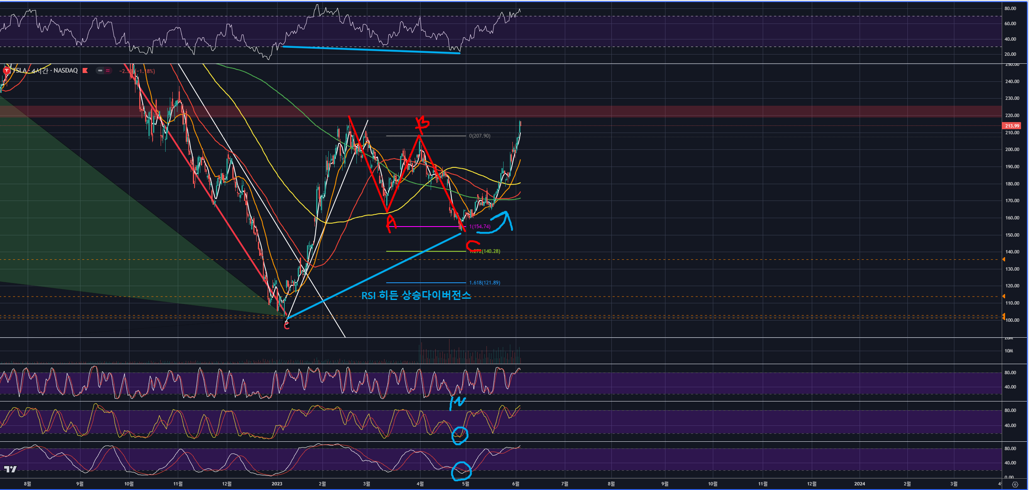Click the pink 1(154.74) Fibonacci level line label
The image size is (1029, 490).
point(480,227)
